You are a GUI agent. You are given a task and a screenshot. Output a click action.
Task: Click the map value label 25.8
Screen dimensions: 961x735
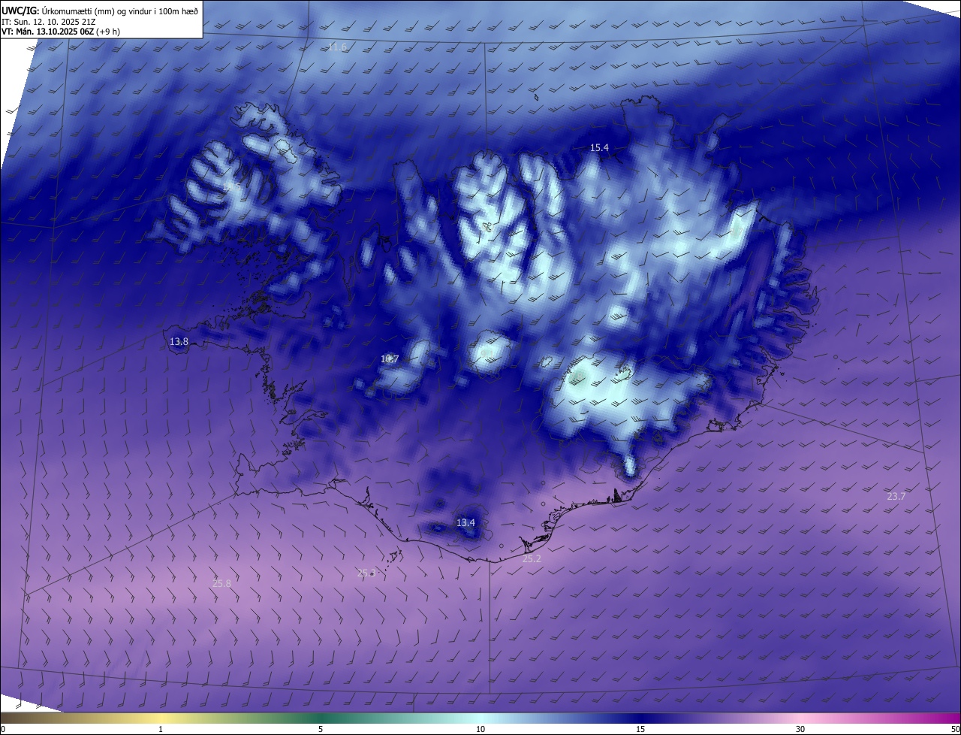tap(221, 583)
